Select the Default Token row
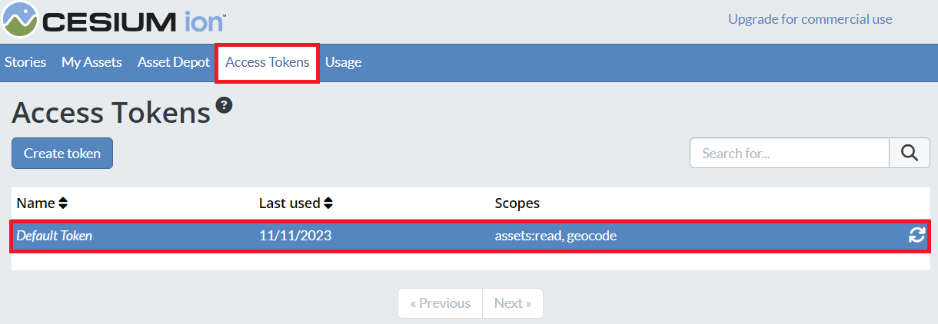 click(x=470, y=236)
